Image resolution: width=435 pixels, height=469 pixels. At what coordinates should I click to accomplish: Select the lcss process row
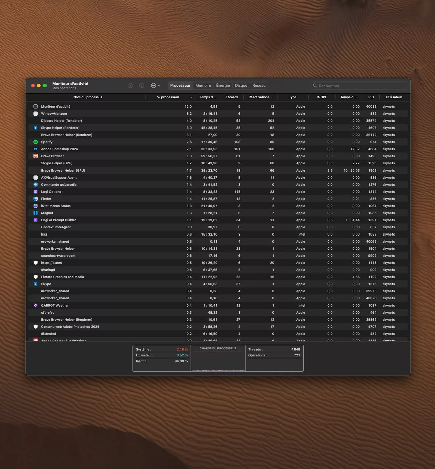click(218, 234)
